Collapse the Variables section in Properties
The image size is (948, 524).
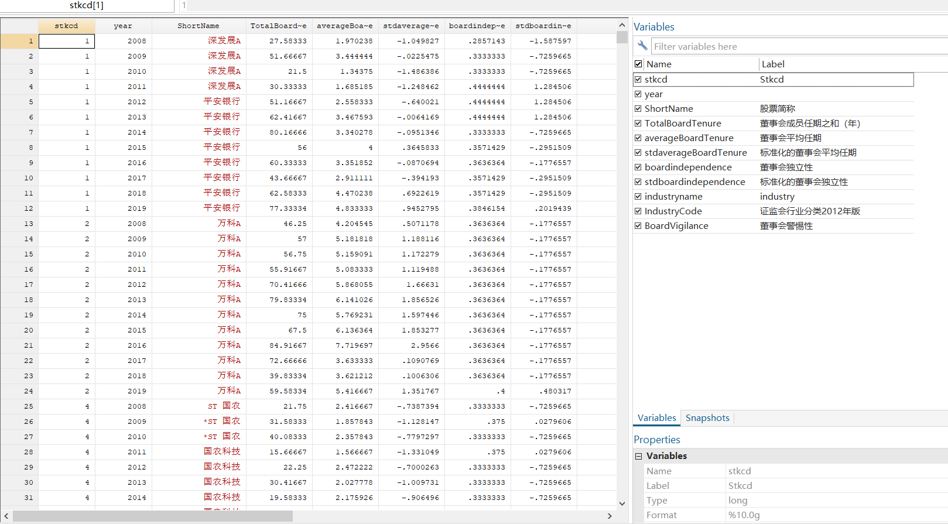(639, 456)
